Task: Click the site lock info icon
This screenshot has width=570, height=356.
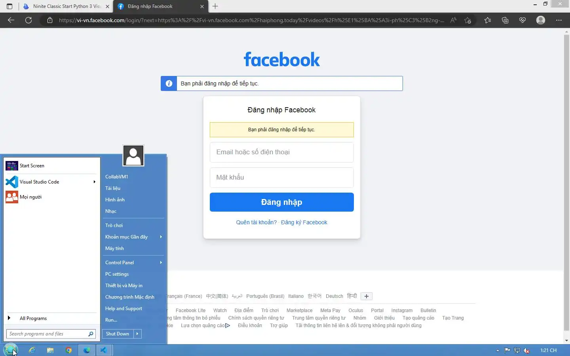Action: 50,20
